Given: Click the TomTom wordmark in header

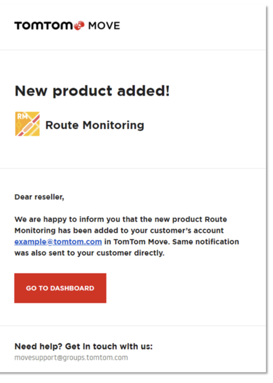Looking at the screenshot, I should point(44,26).
